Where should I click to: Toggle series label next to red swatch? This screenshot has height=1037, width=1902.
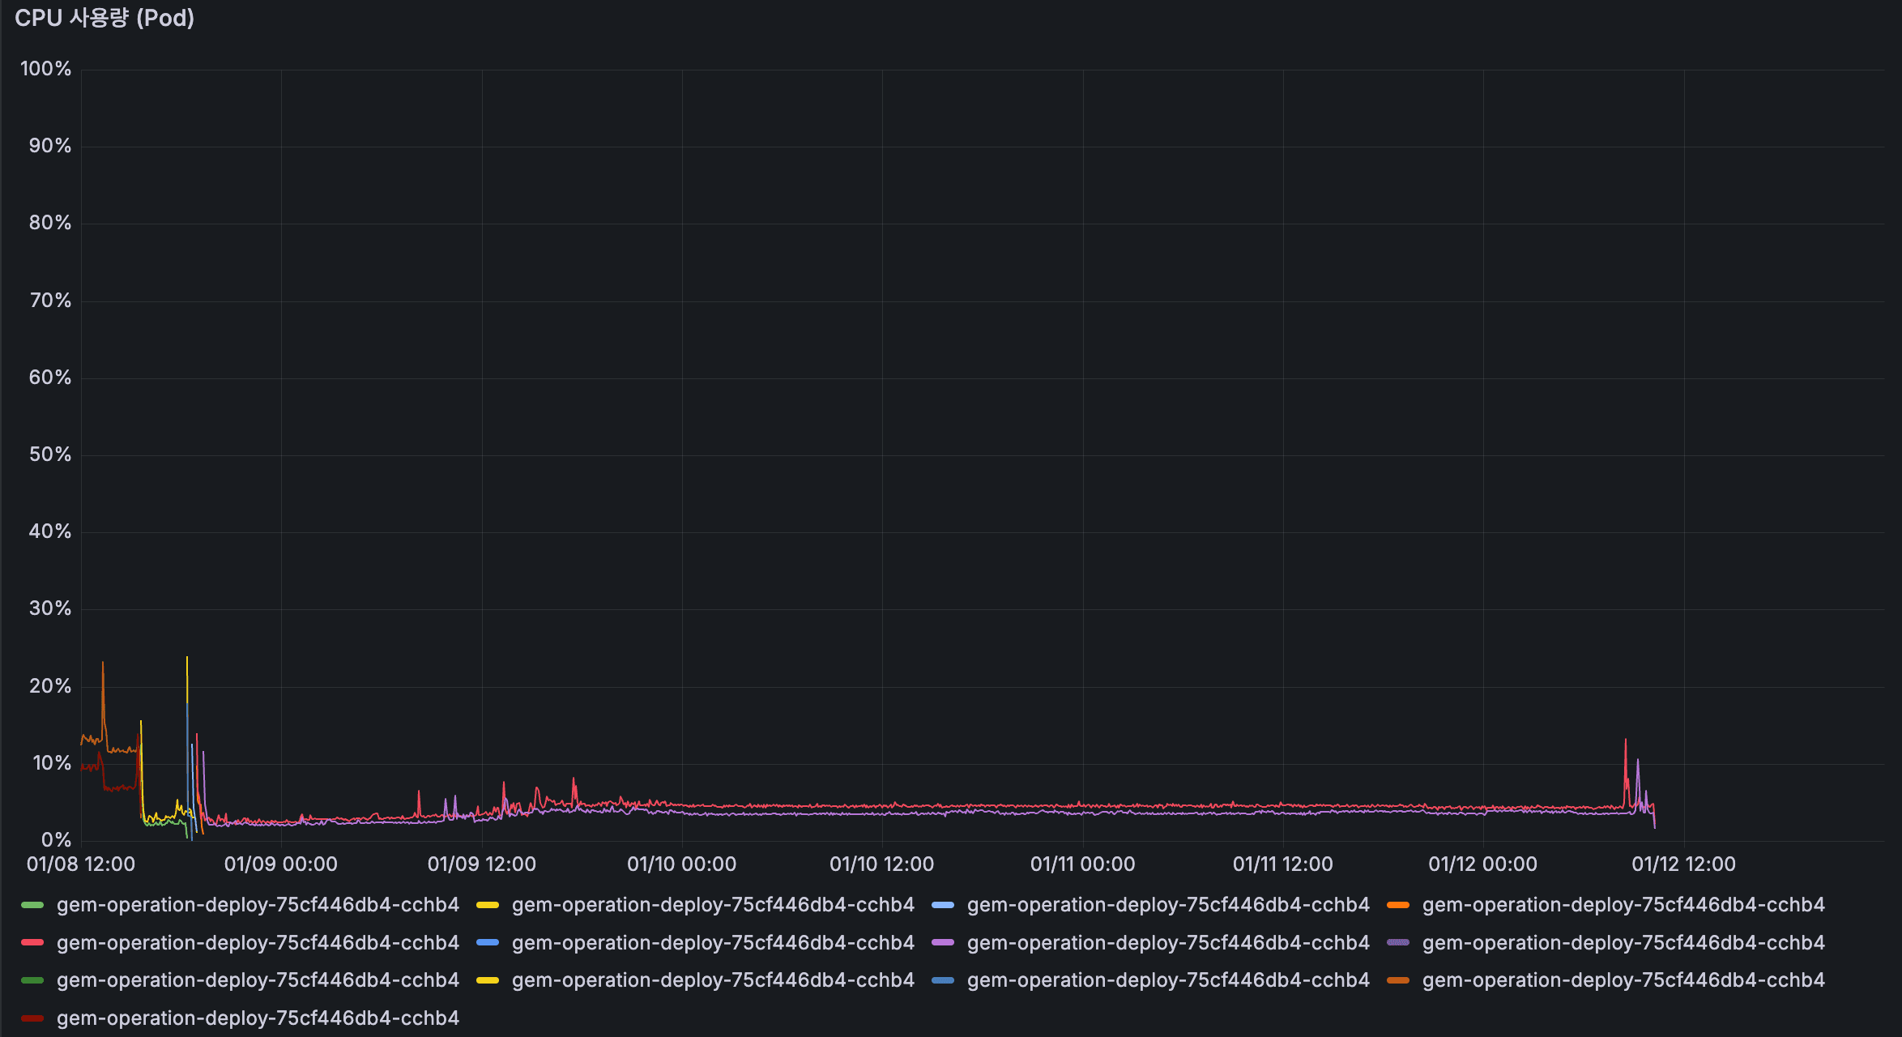coord(258,943)
